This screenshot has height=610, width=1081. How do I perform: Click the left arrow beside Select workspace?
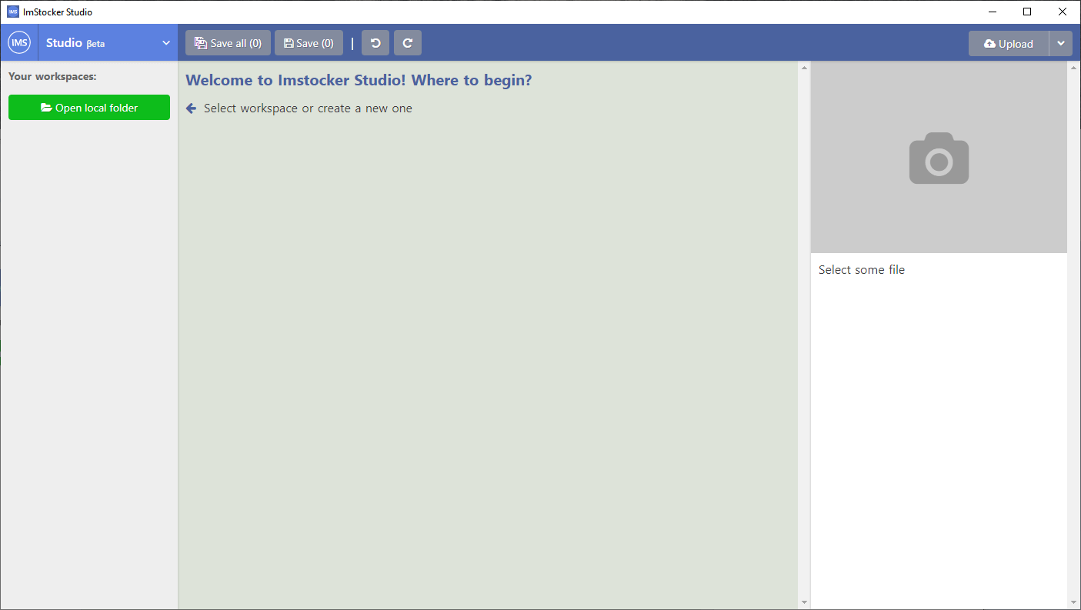192,108
